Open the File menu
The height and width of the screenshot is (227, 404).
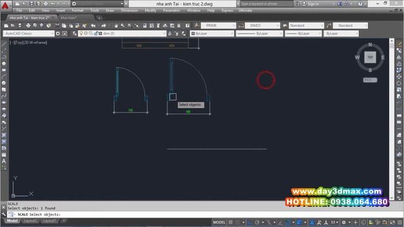pos(19,11)
